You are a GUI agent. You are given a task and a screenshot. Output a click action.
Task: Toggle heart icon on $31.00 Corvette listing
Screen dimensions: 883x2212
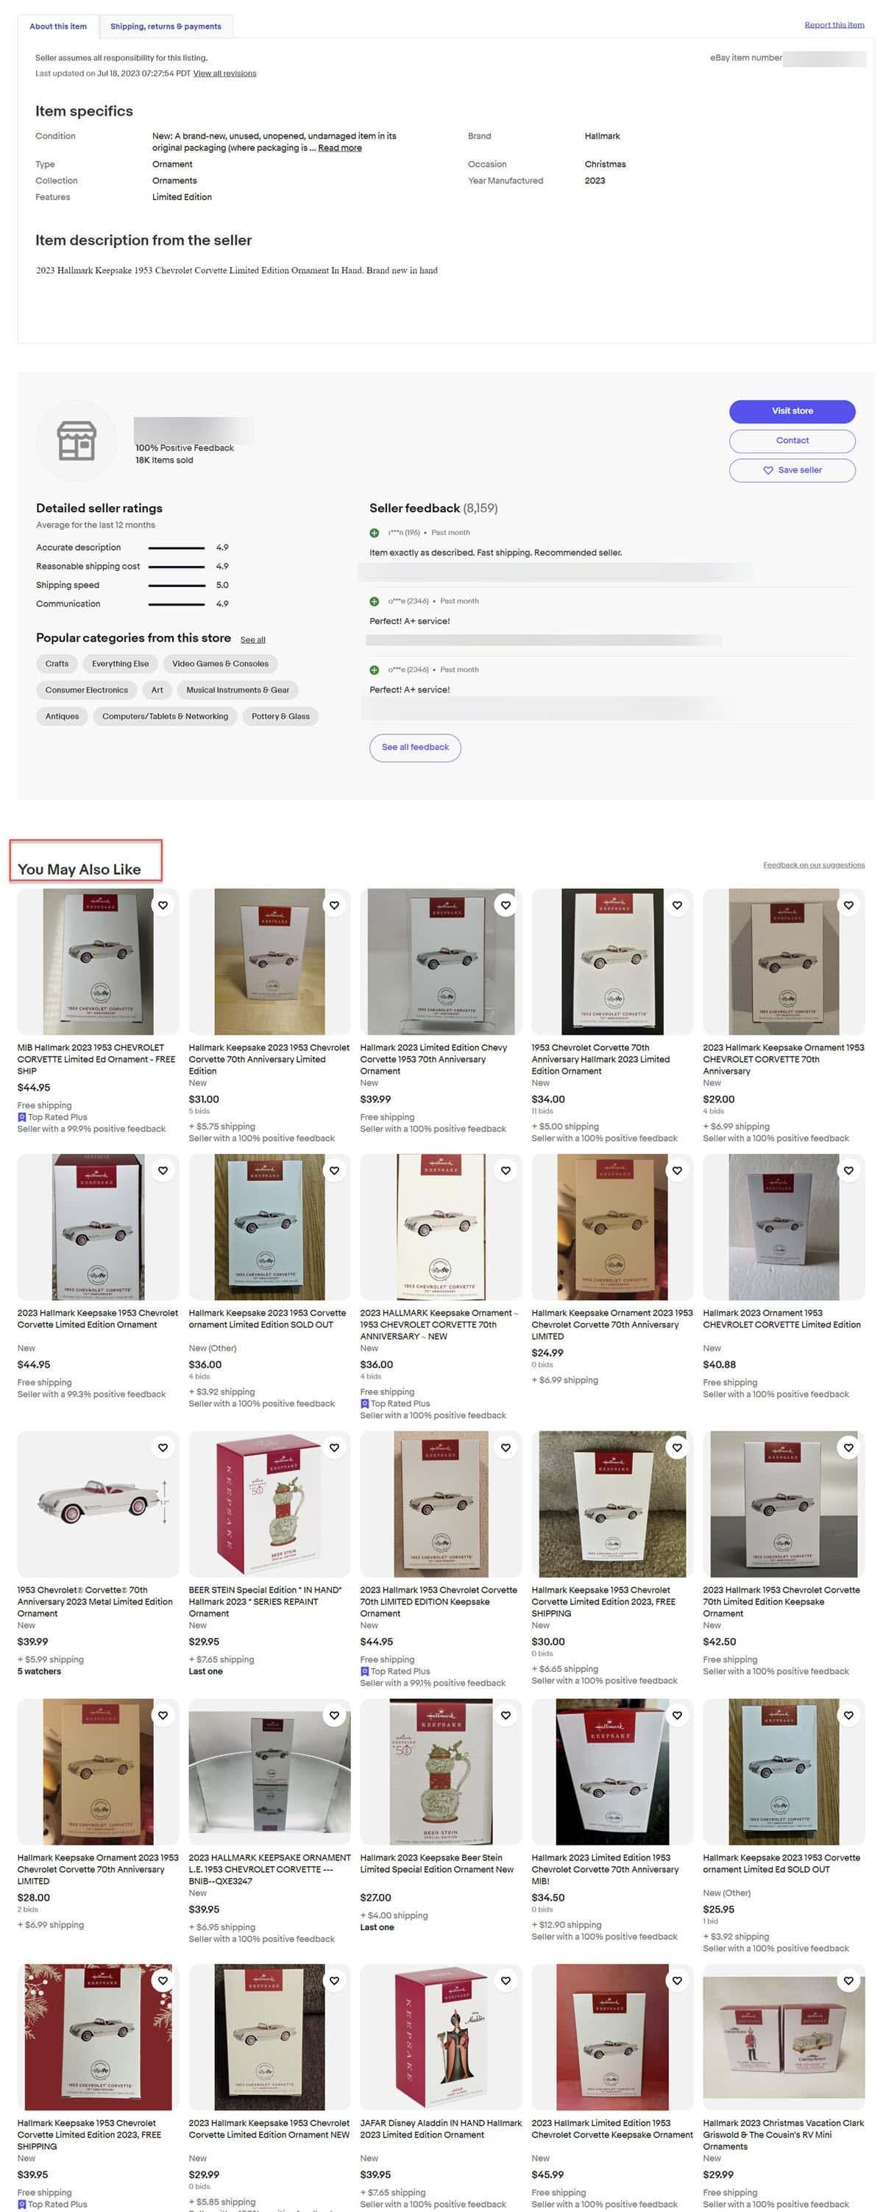pos(334,905)
